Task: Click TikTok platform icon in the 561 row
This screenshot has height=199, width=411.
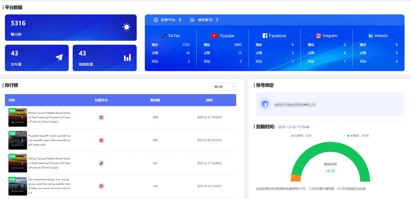Action: pos(101,163)
